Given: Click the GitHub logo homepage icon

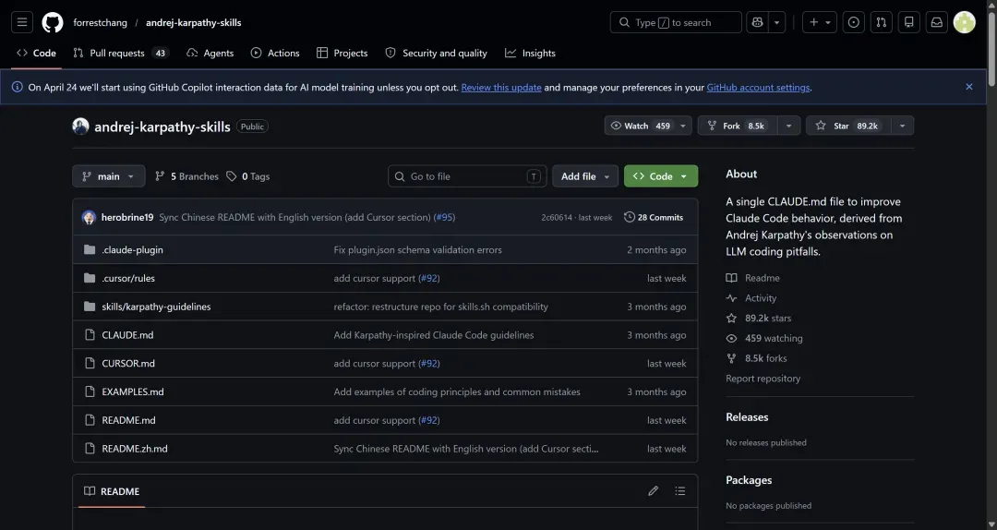Looking at the screenshot, I should pos(52,22).
